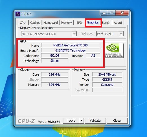This screenshot has width=147, height=137.
Task: Switch to the CPU tab
Action: point(23,23)
